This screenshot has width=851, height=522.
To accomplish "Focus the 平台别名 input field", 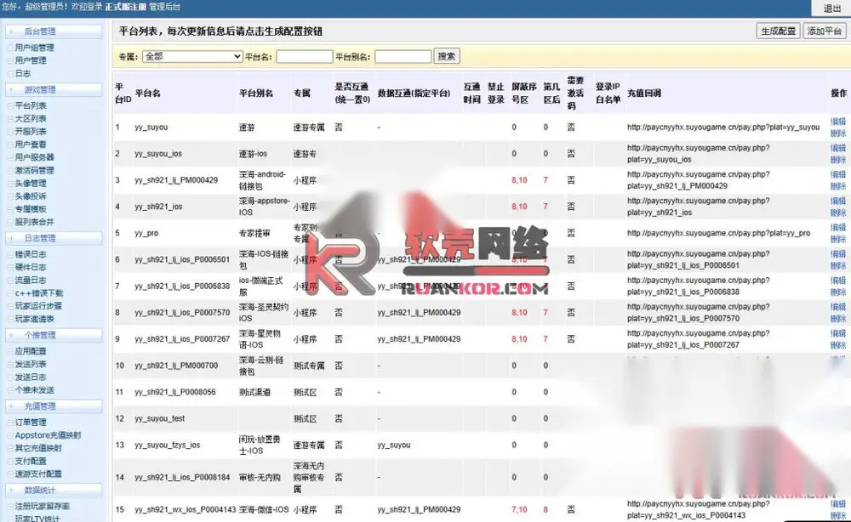I will (x=403, y=56).
